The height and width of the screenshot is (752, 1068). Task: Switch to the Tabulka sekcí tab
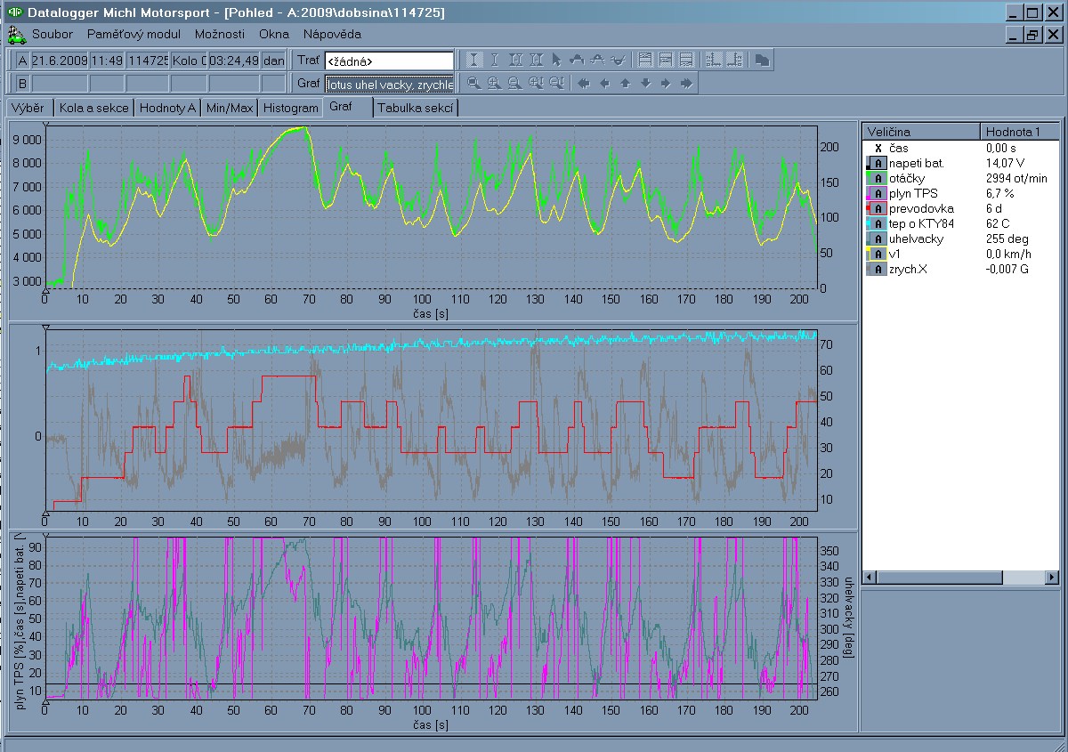pyautogui.click(x=417, y=108)
